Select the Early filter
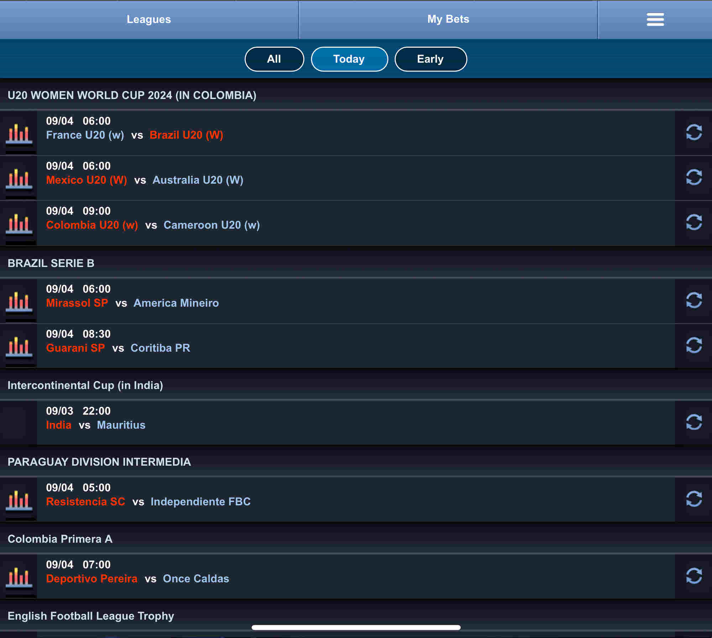The height and width of the screenshot is (638, 712). [431, 59]
